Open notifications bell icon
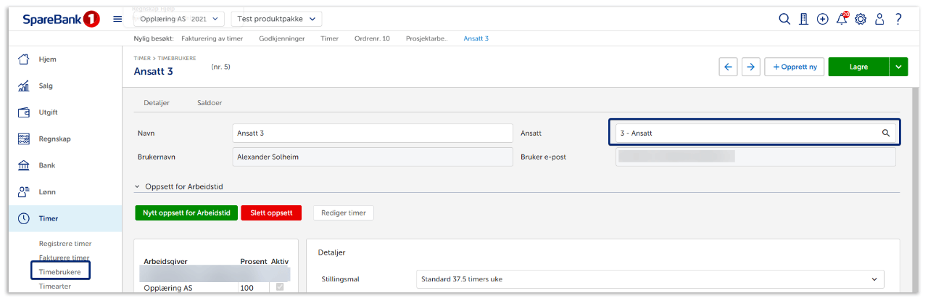 [841, 20]
